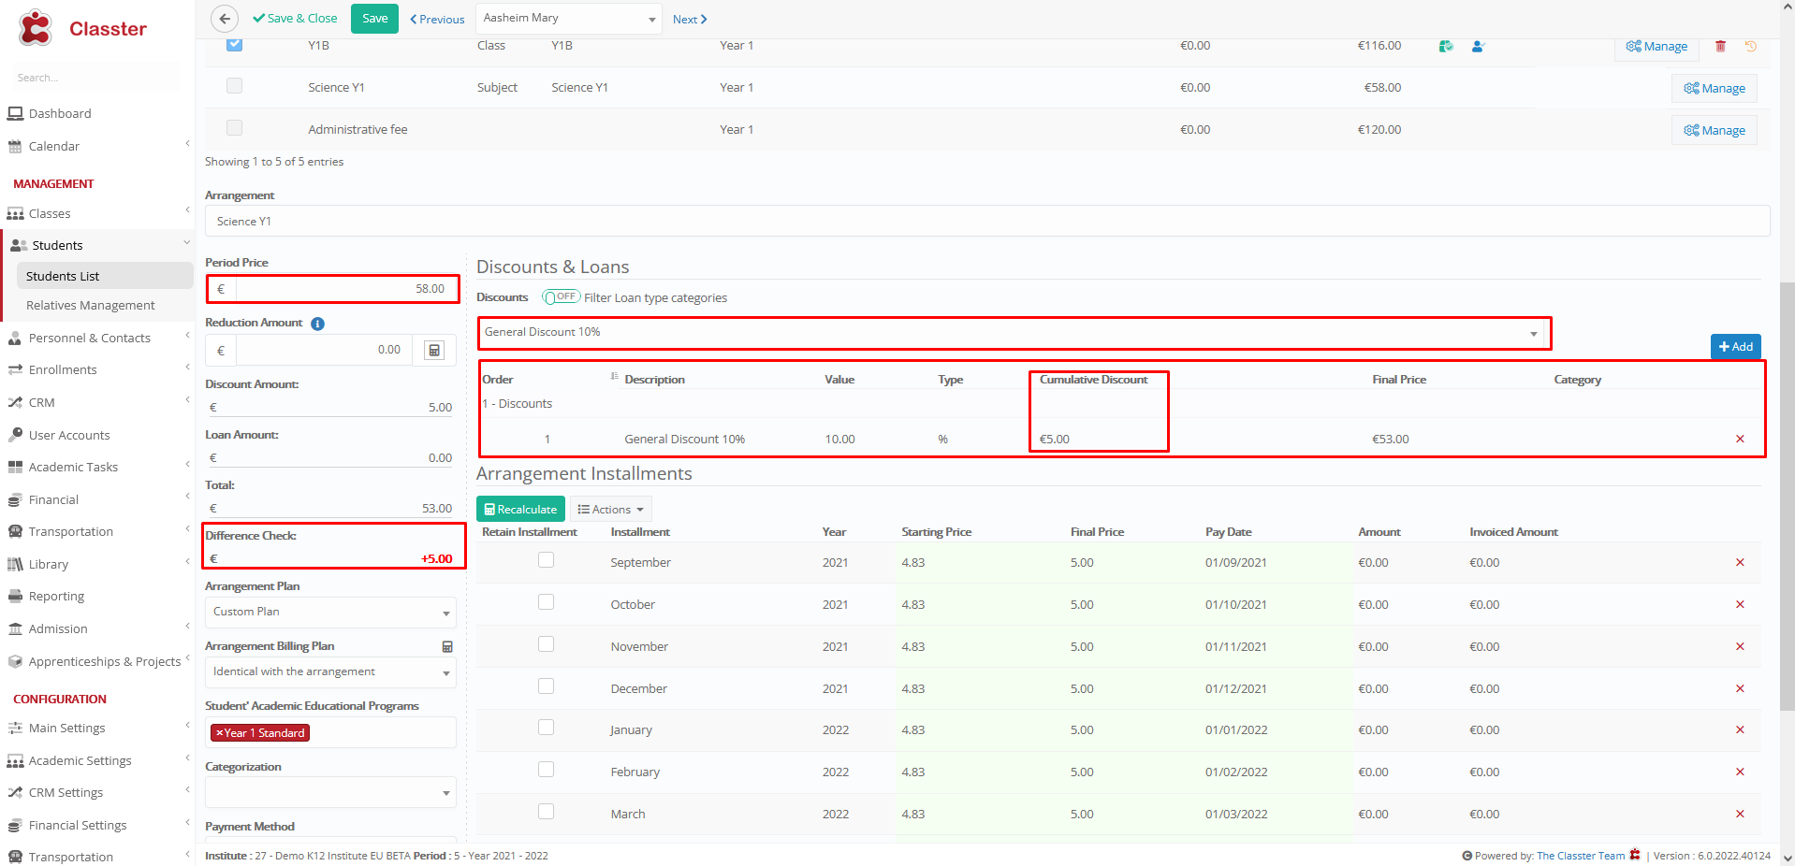Retain the January installment checkbox
The width and height of the screenshot is (1795, 866).
click(x=546, y=728)
